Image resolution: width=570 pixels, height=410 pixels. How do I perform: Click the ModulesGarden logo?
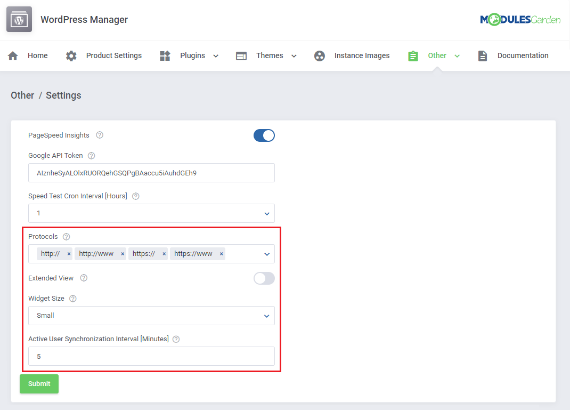[x=520, y=19]
